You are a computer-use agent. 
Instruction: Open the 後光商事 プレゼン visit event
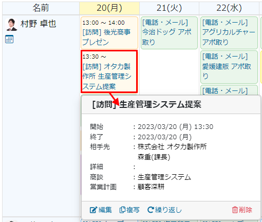click(x=109, y=33)
